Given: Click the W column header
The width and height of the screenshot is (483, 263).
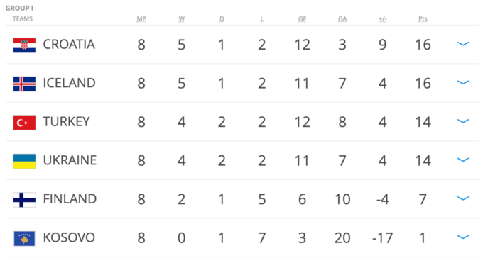Looking at the screenshot, I should point(181,19).
